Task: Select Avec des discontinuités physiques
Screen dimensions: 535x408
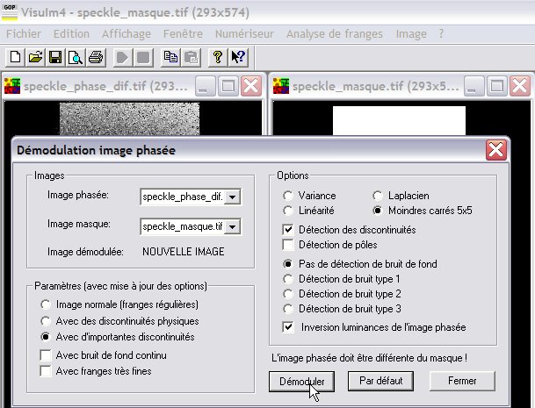Action: tap(46, 321)
